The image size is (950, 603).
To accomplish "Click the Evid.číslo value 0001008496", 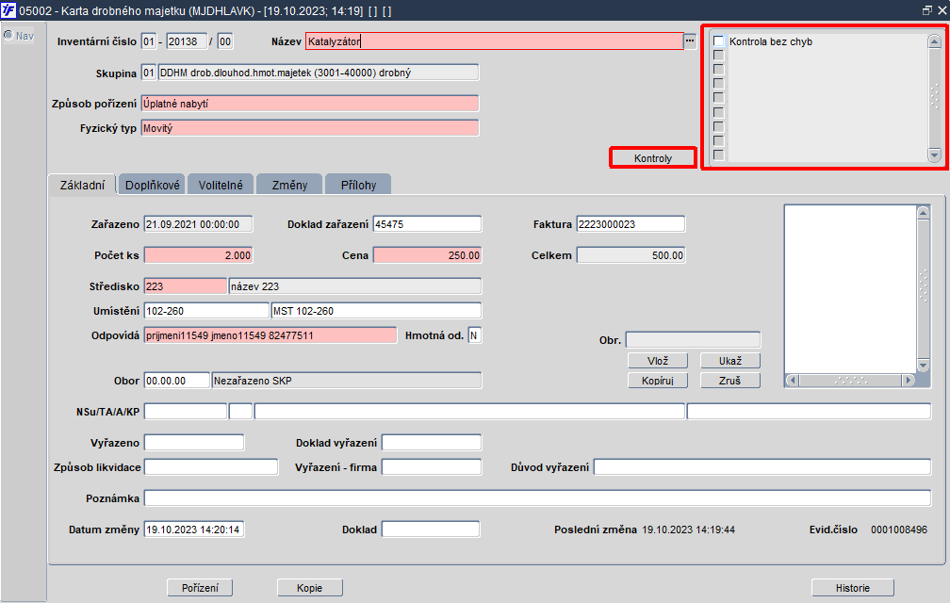I will pyautogui.click(x=899, y=530).
